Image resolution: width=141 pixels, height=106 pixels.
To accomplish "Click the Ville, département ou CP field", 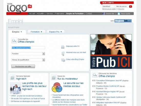I will [x=28, y=48].
